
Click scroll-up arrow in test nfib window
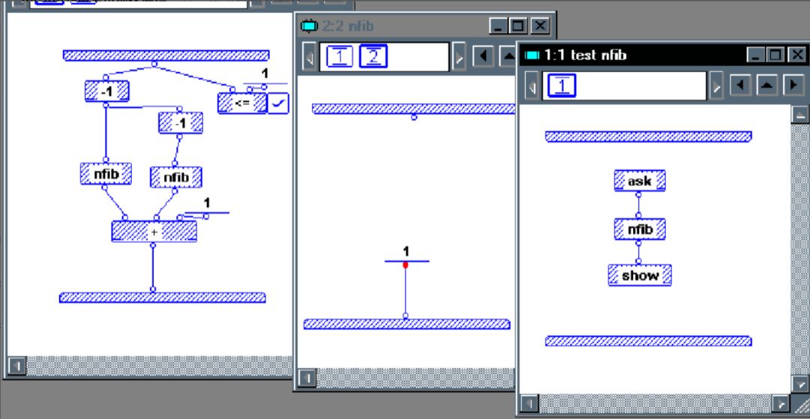tap(800, 115)
